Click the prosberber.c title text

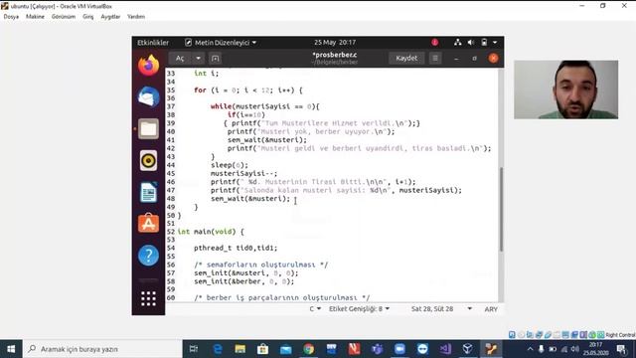click(335, 55)
